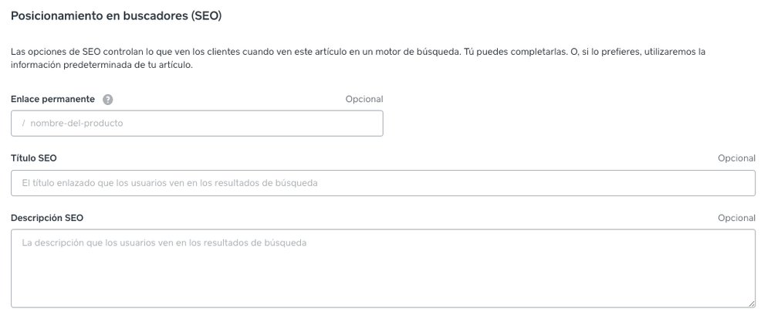Click the 'Descripción SEO' field label

pos(47,218)
